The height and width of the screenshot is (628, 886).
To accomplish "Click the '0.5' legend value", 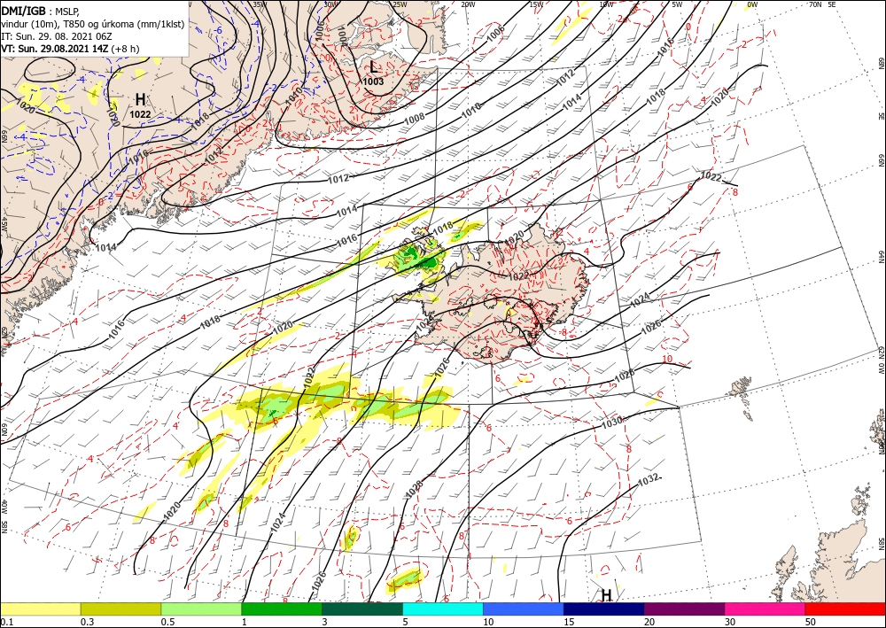I will pyautogui.click(x=167, y=622).
